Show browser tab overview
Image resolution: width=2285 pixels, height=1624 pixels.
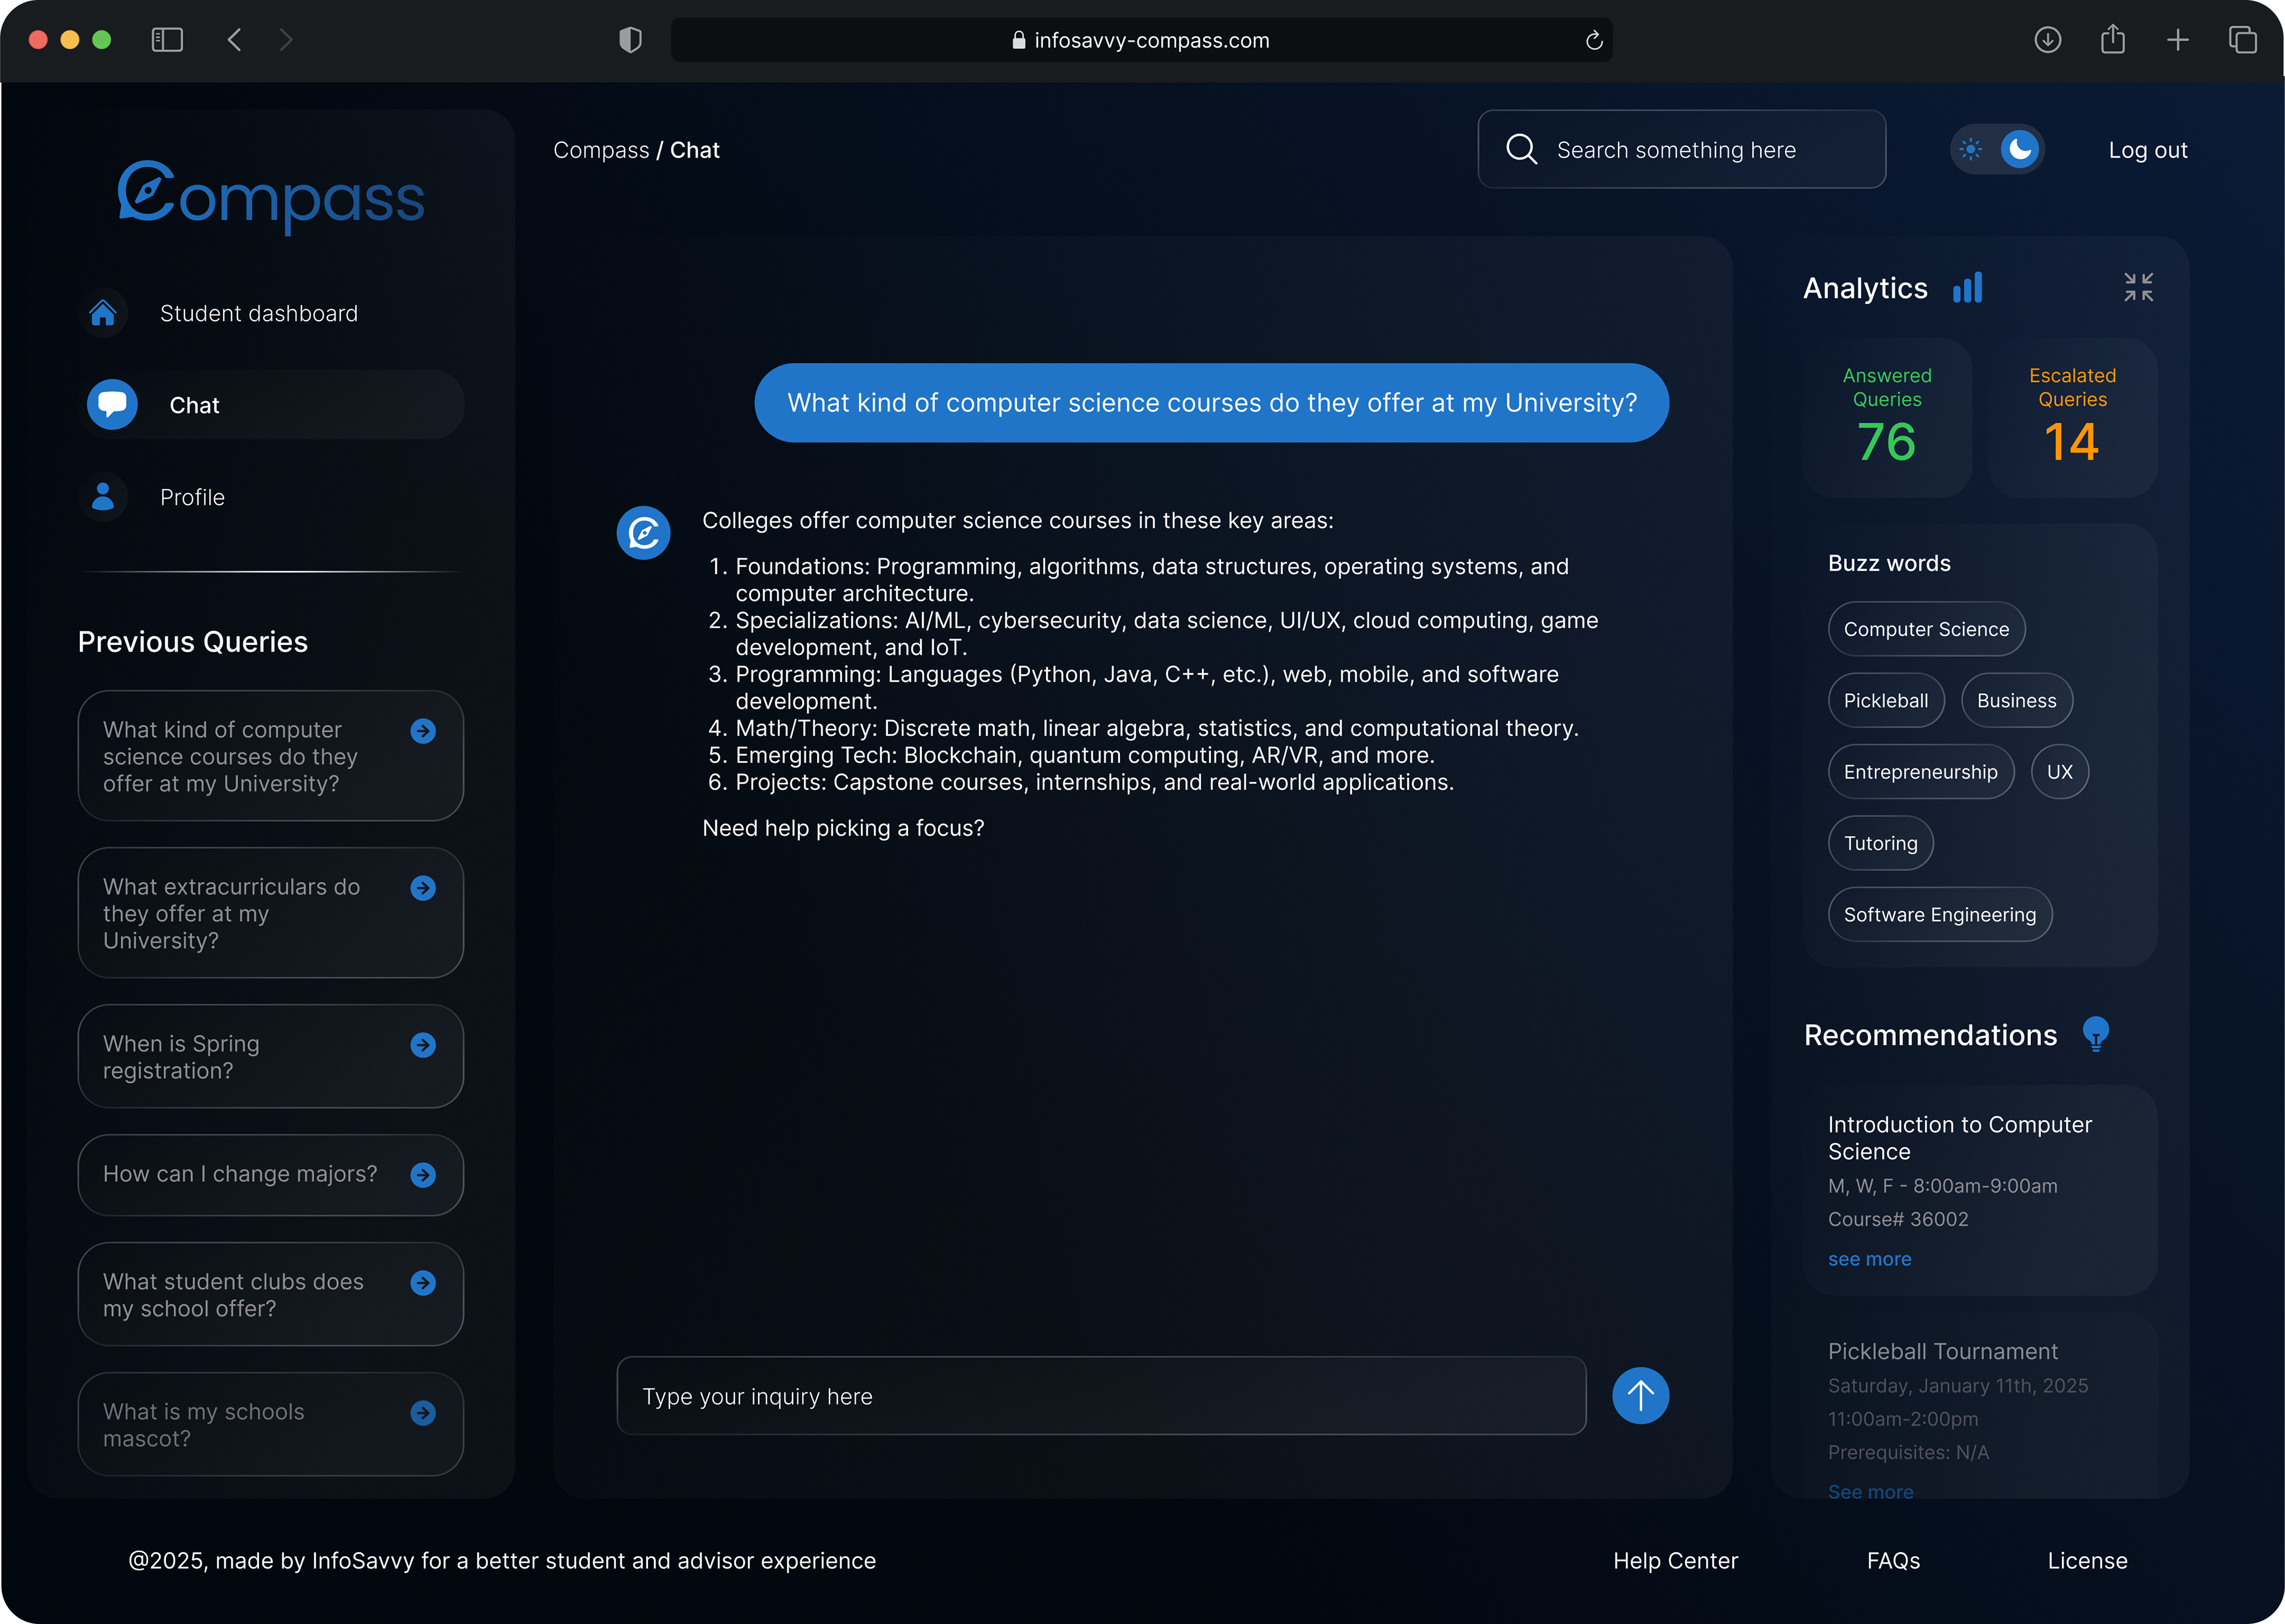(2242, 40)
